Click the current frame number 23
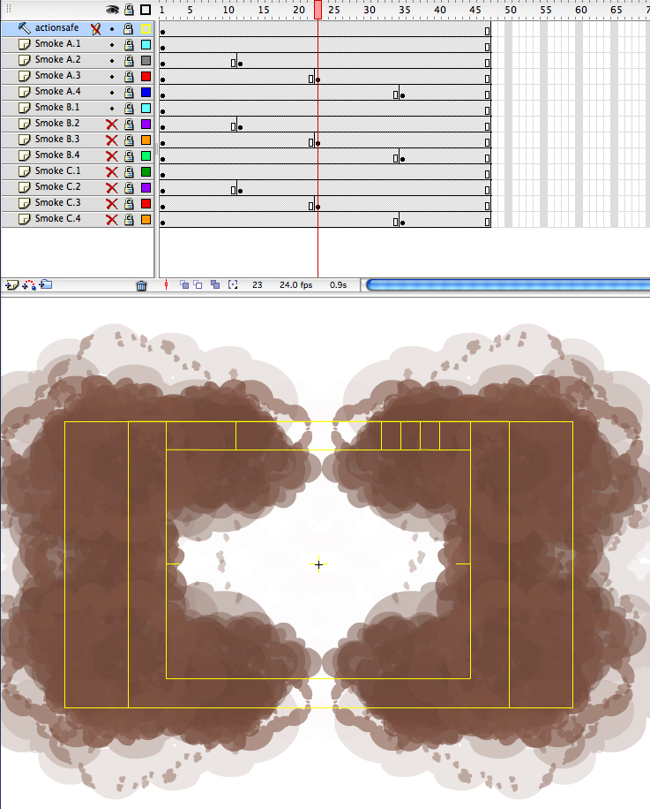650x809 pixels. pos(258,284)
